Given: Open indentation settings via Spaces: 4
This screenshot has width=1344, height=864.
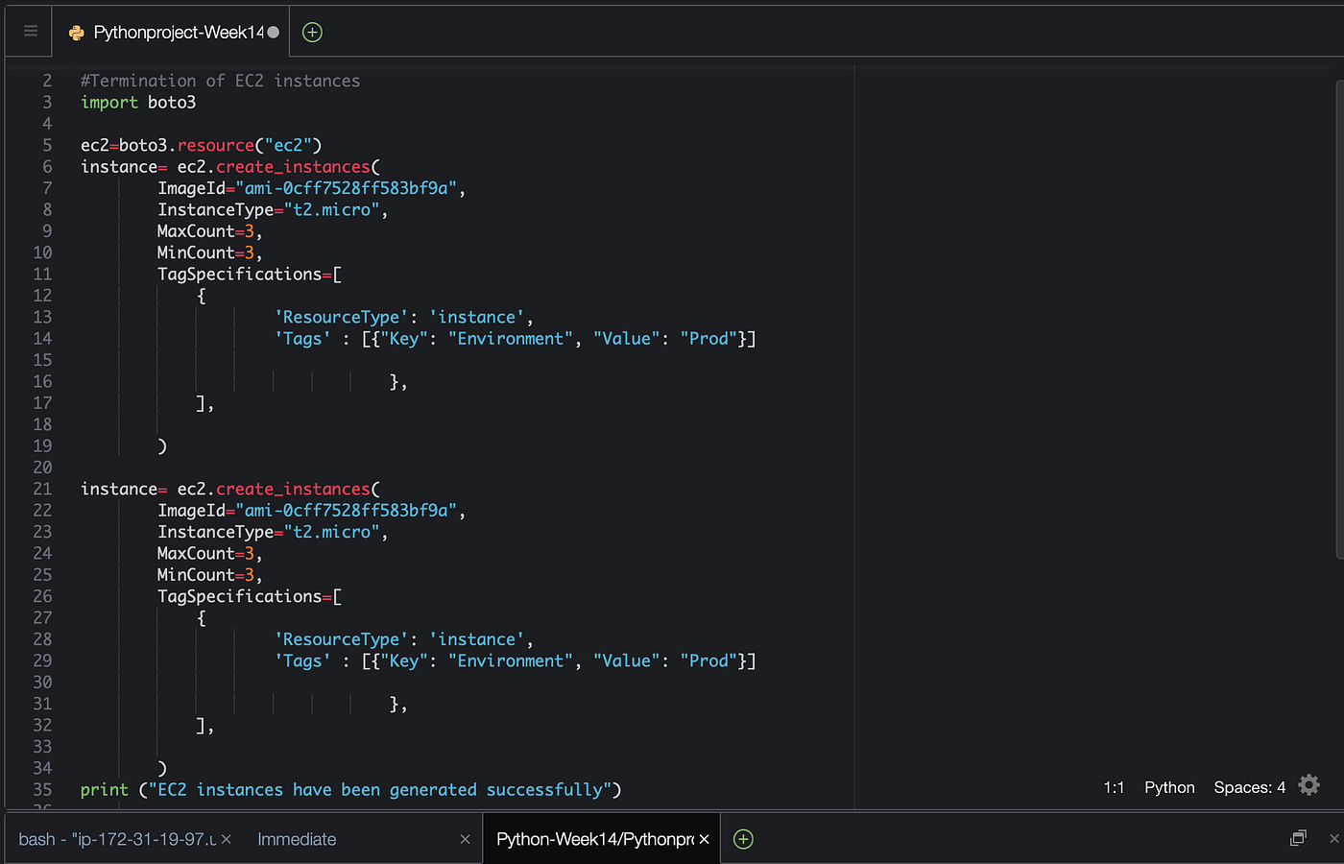Looking at the screenshot, I should click(x=1248, y=786).
